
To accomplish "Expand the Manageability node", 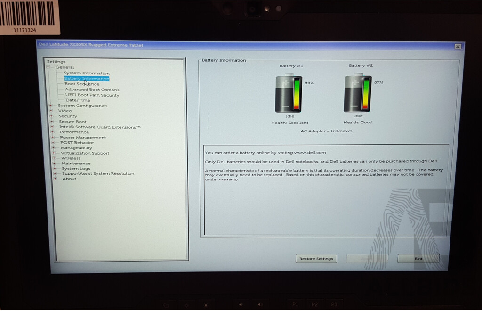I will point(53,147).
